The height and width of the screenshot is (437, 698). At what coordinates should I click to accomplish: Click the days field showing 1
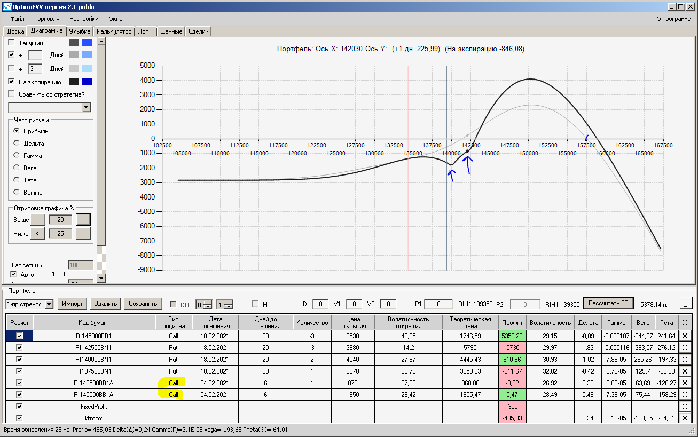[35, 55]
